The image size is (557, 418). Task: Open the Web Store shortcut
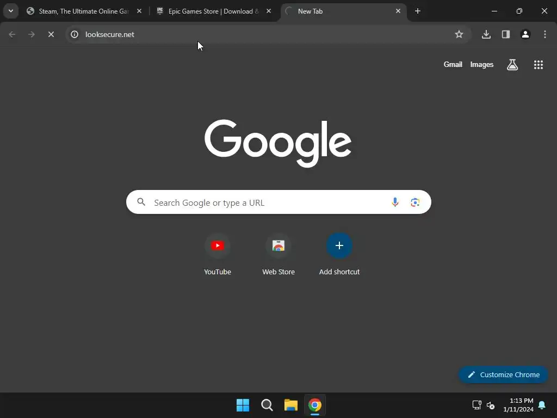click(278, 255)
